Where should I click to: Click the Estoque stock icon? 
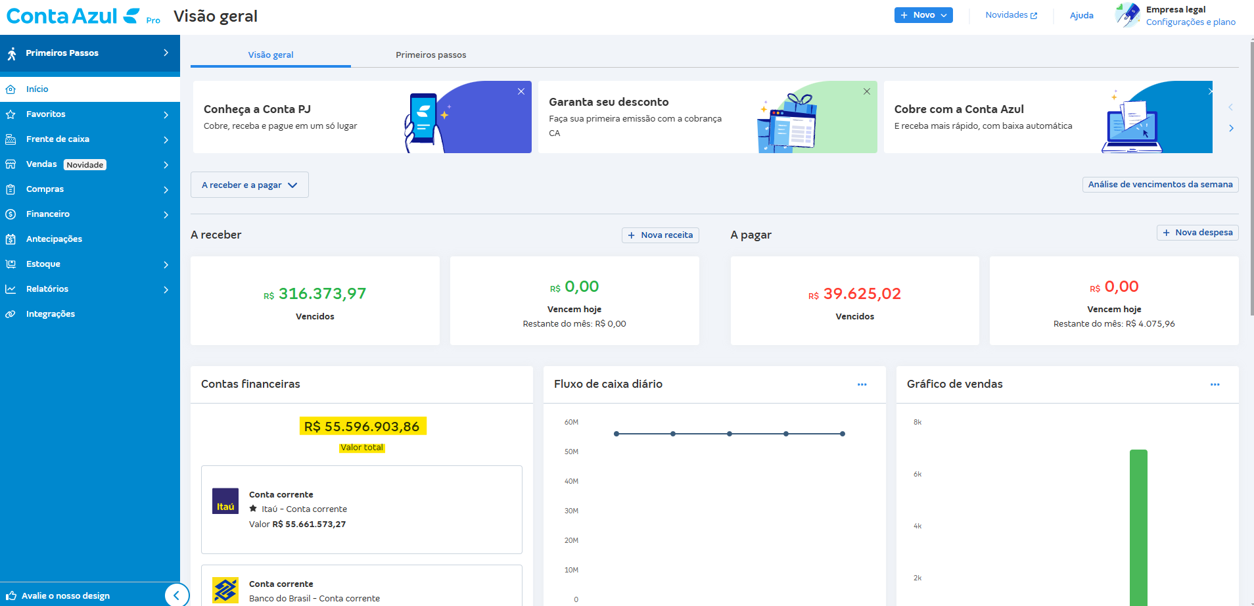[x=11, y=264]
